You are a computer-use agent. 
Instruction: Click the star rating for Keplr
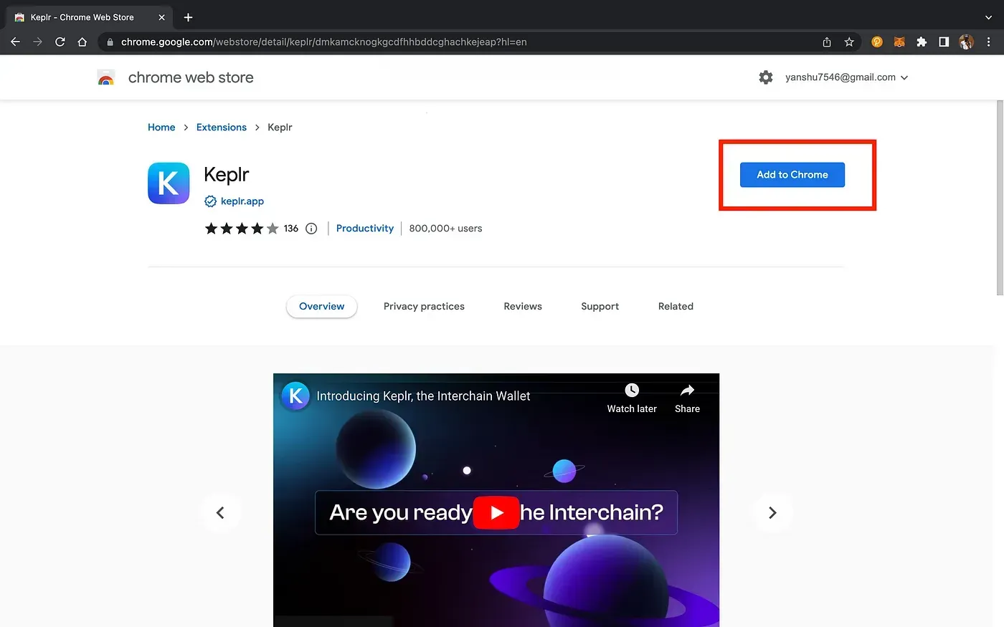tap(242, 229)
